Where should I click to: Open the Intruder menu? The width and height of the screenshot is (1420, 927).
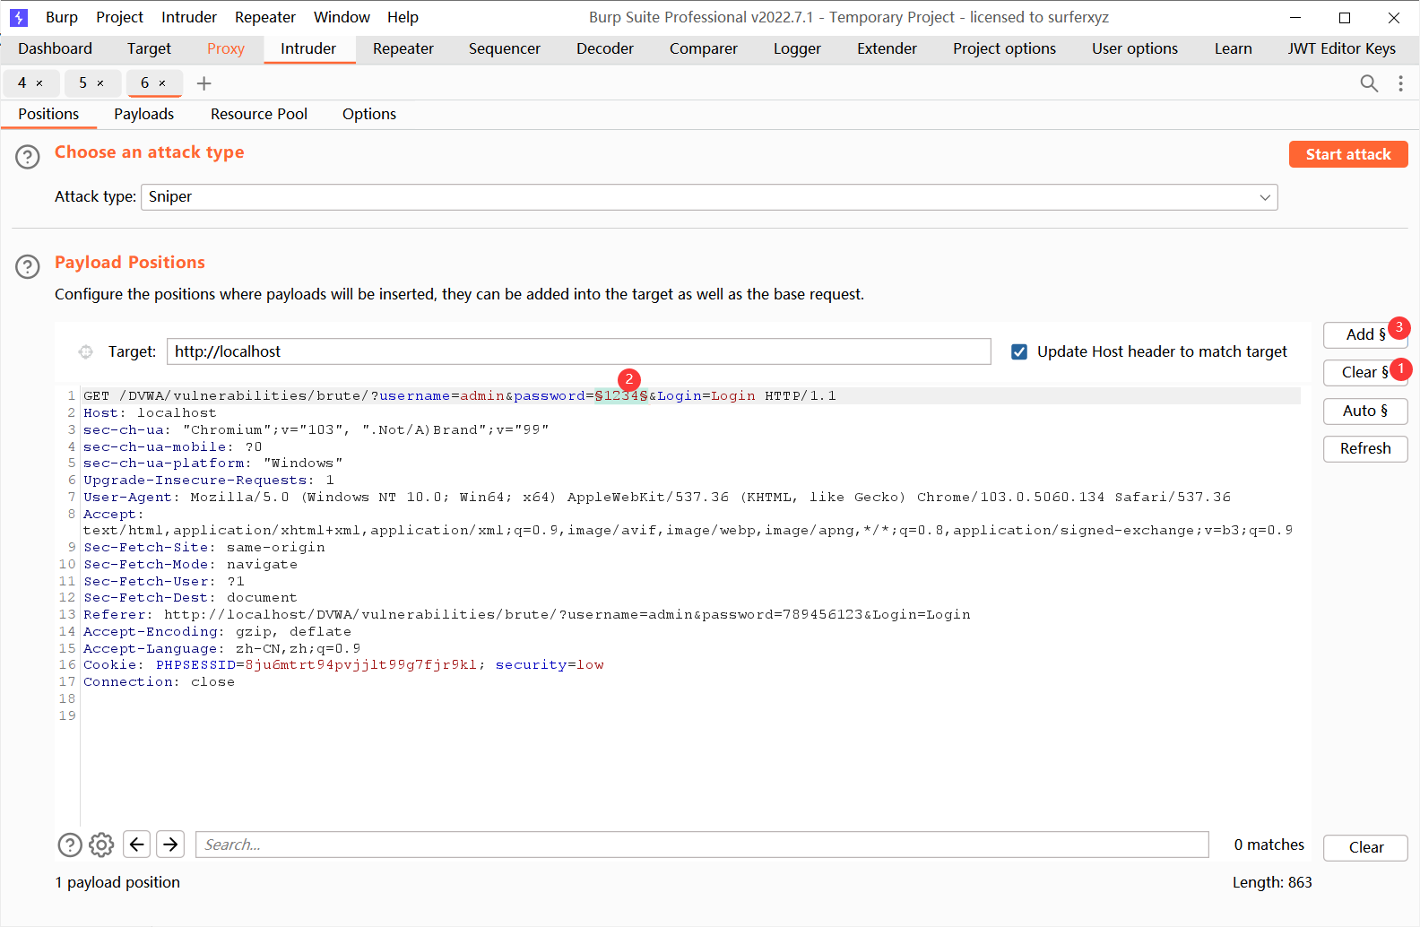189,17
